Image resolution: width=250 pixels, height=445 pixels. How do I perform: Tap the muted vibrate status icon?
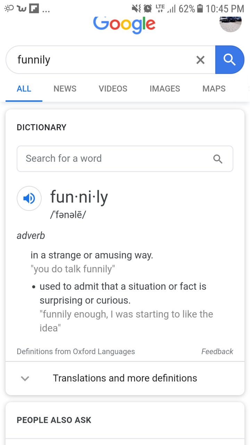click(136, 8)
